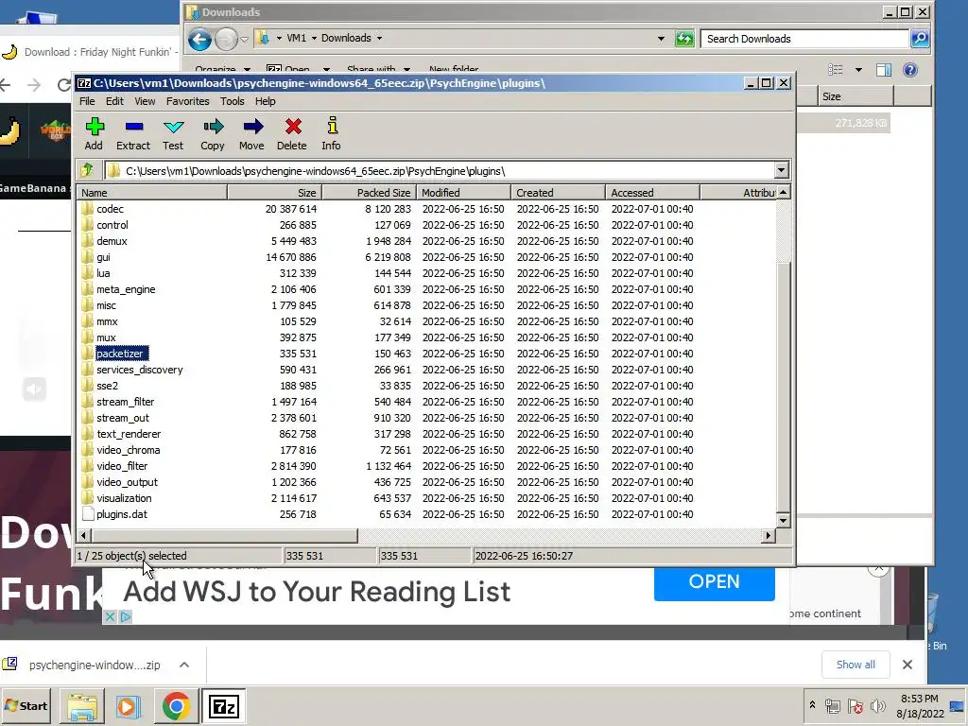Open the View menu

click(145, 101)
